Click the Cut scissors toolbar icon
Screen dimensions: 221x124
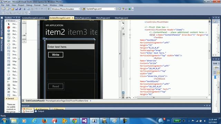point(25,9)
